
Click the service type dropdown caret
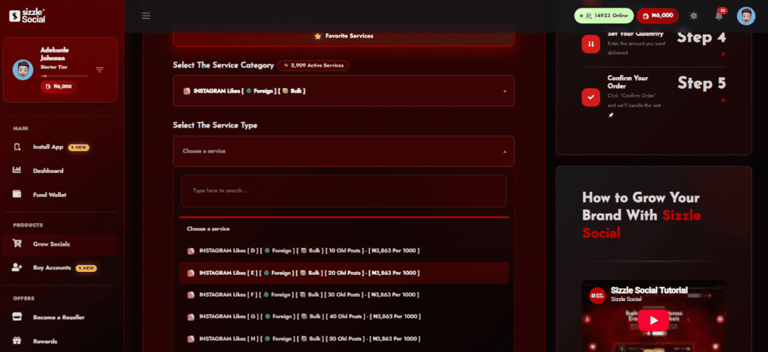click(505, 151)
